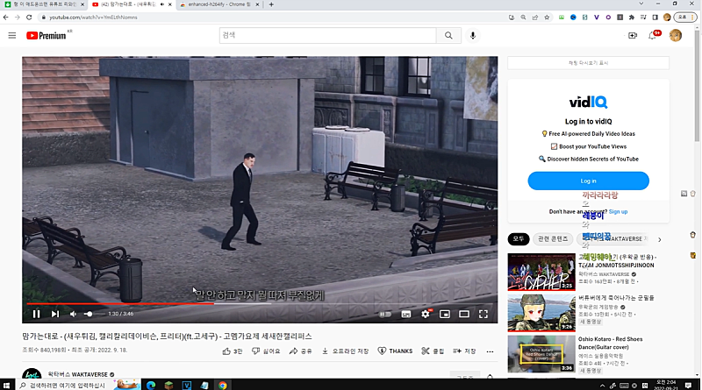Toggle subtitles with the captions button
The width and height of the screenshot is (702, 390).
pyautogui.click(x=406, y=314)
